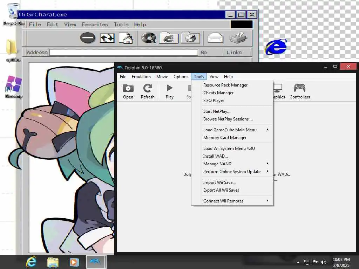Open Favorites menu in Di Gi Charat window
Screen dimensions: 359x269
click(95, 24)
